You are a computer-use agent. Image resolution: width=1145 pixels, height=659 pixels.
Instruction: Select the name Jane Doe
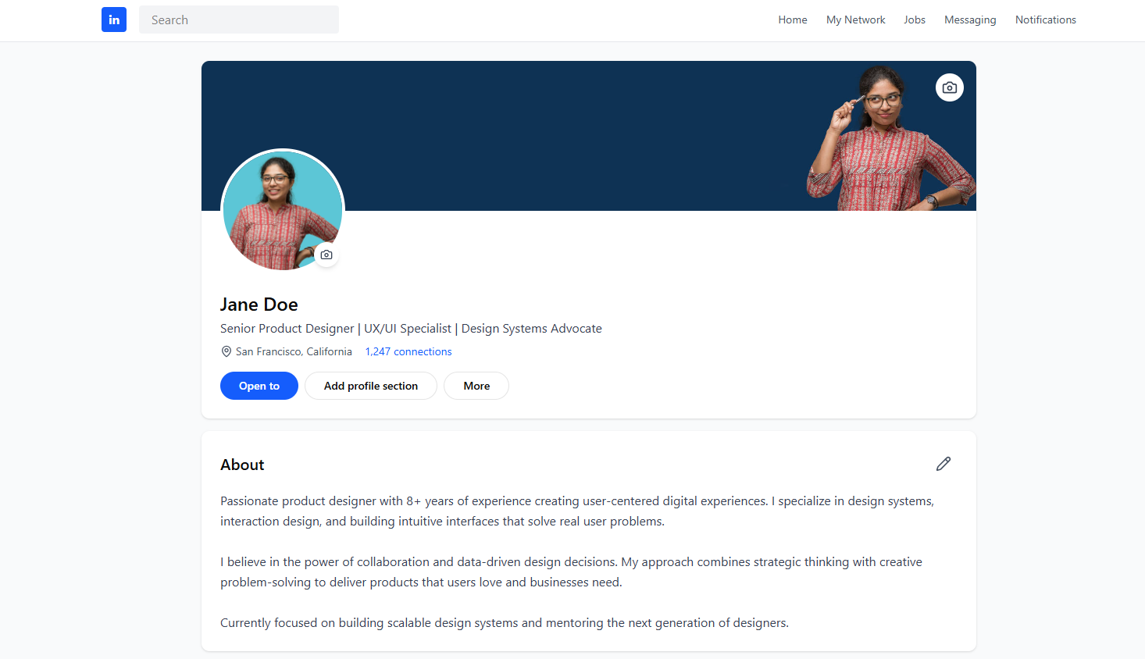259,304
